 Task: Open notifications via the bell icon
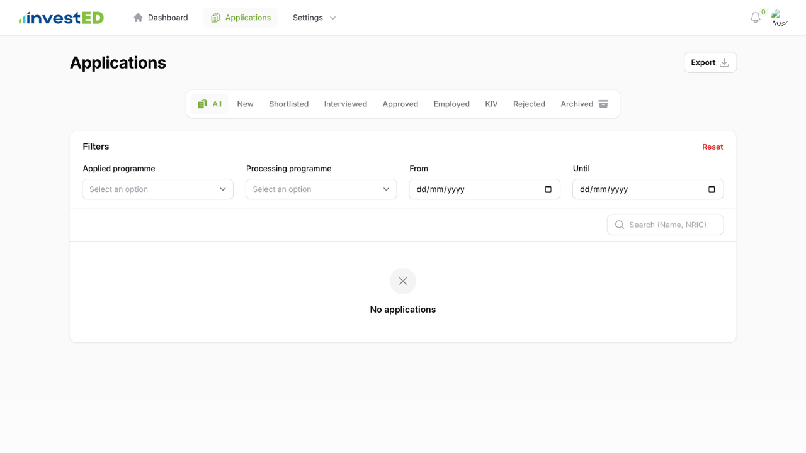754,18
